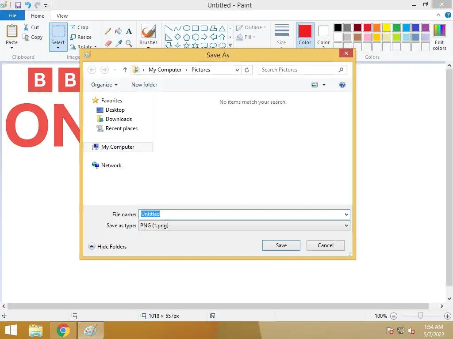Select Color 2 white swatch

coord(323,31)
